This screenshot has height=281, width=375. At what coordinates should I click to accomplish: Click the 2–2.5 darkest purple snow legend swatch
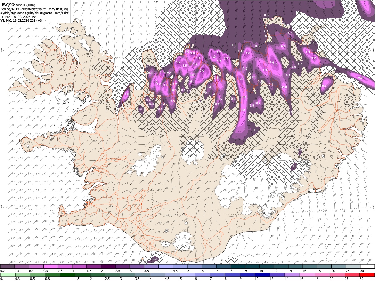click(x=108, y=267)
